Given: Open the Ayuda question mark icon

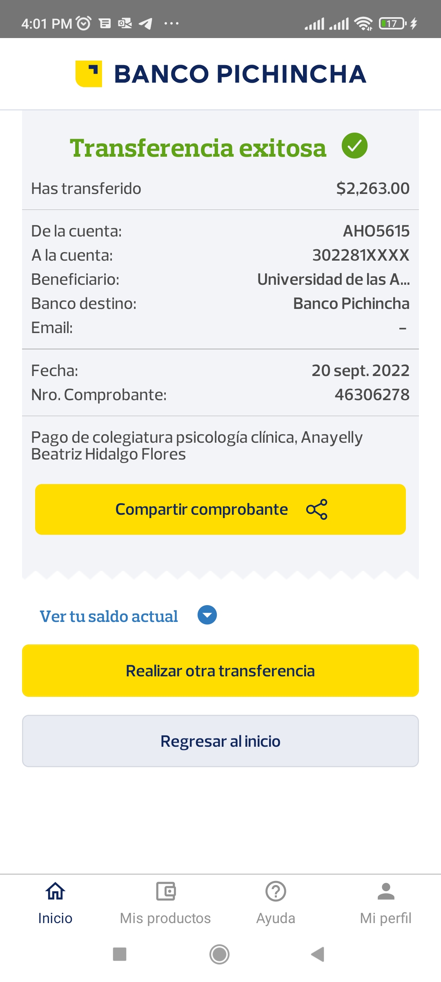Looking at the screenshot, I should [x=276, y=891].
